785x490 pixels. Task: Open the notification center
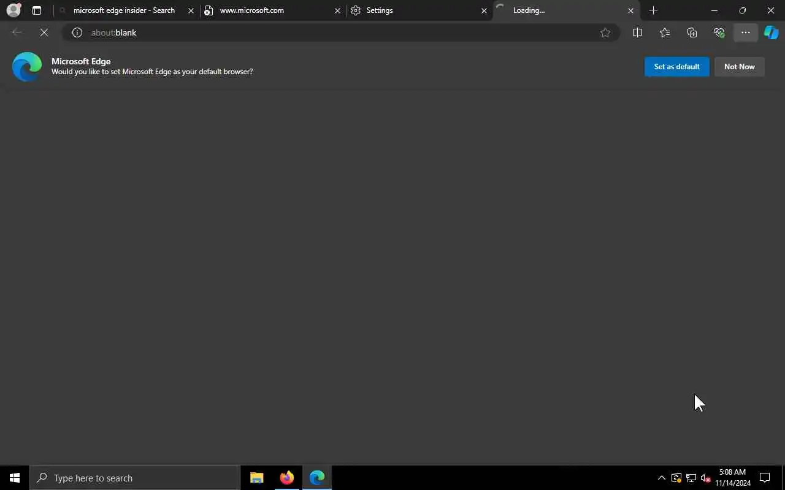tap(765, 478)
